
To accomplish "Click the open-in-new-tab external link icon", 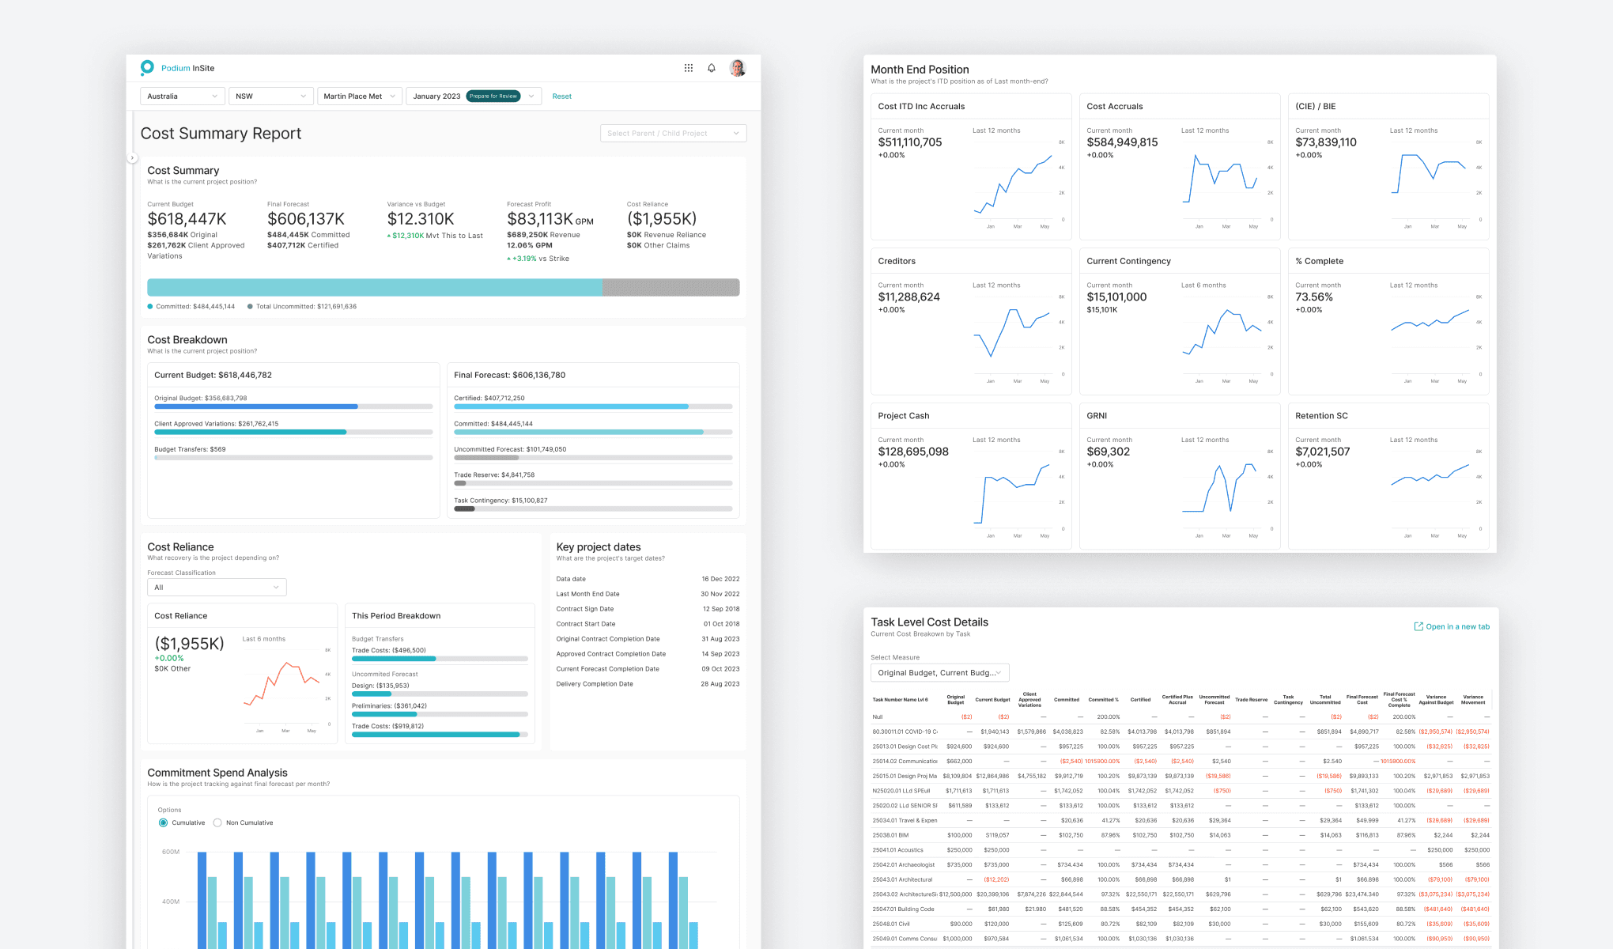I will tap(1418, 626).
